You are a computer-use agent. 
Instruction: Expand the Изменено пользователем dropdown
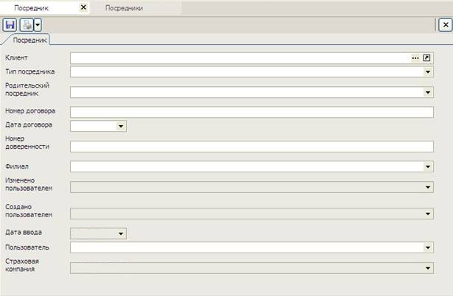click(428, 188)
